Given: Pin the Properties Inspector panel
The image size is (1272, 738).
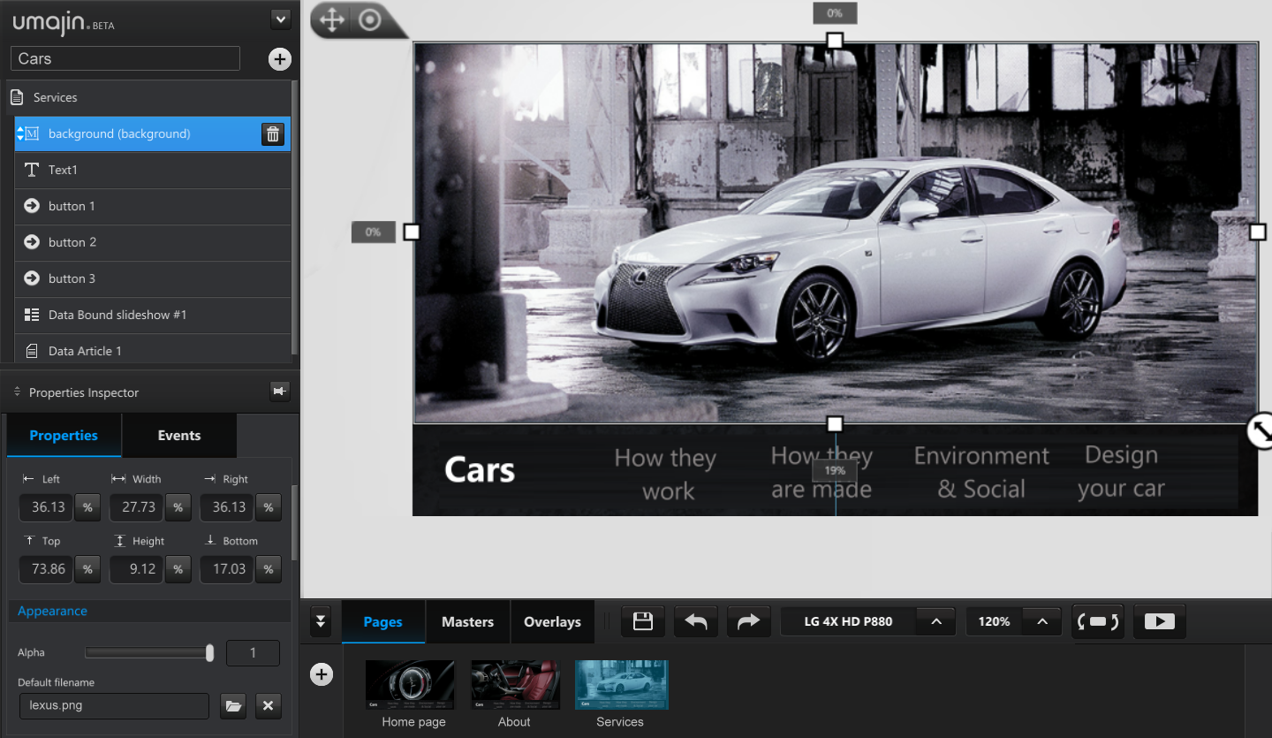Looking at the screenshot, I should [x=279, y=391].
